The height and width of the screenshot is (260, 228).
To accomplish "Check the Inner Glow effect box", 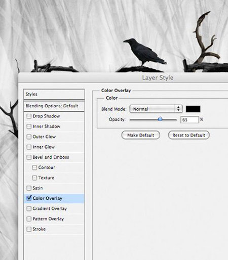I will [29, 147].
